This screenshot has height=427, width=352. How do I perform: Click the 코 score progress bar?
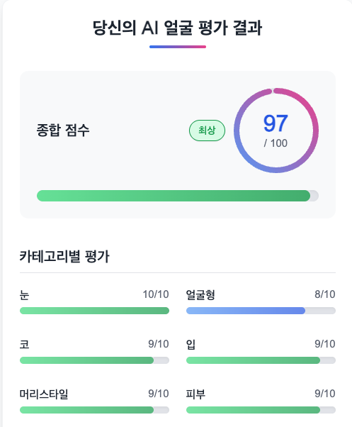[95, 360]
